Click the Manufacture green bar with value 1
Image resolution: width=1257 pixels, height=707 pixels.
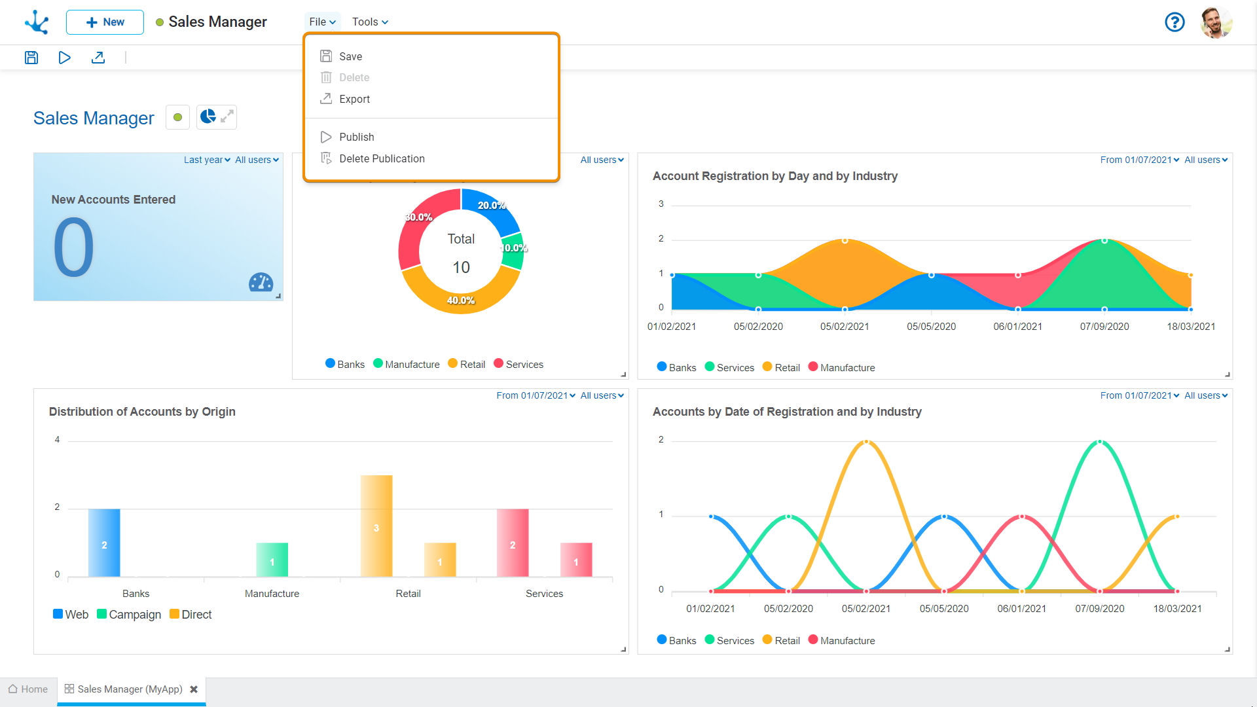272,560
